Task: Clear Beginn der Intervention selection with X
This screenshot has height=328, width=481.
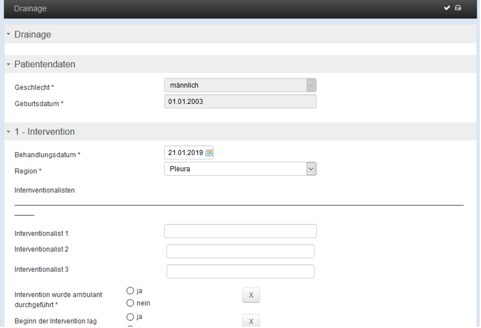Action: coord(251,321)
